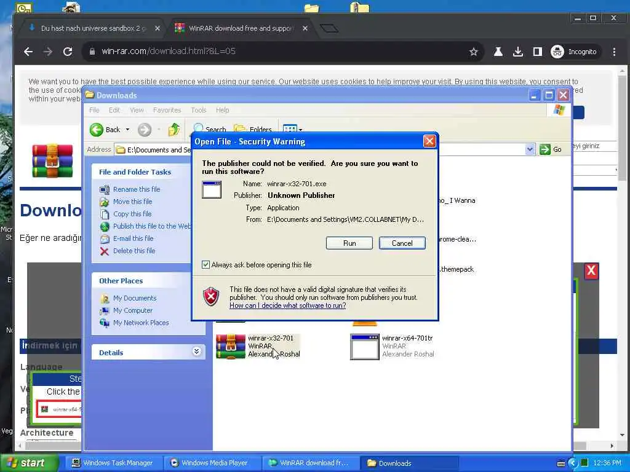The image size is (630, 472).
Task: Select the winrar-x32-701 file icon
Action: (231, 346)
